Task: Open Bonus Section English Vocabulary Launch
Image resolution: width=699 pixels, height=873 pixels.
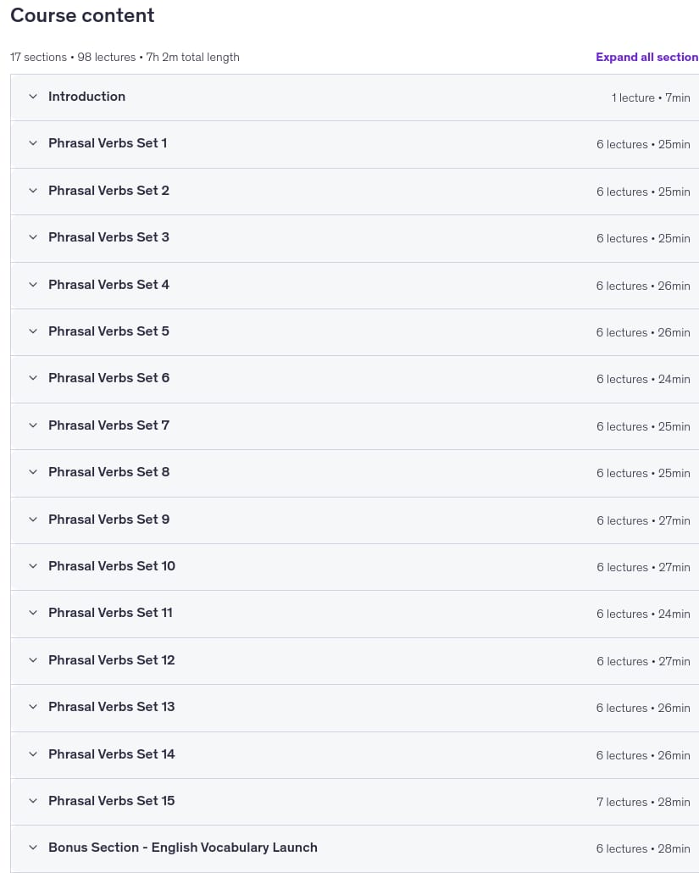Action: (x=182, y=848)
